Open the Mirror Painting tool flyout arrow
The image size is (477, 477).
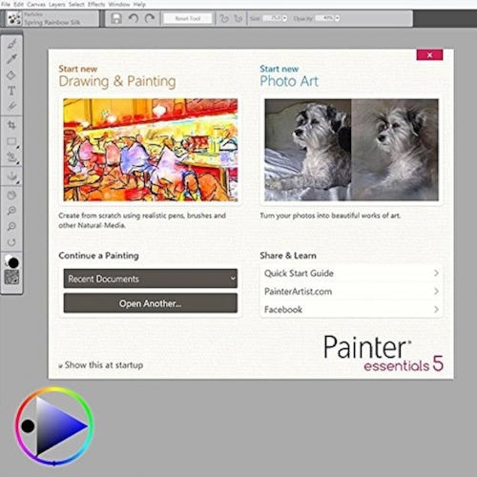click(x=18, y=182)
